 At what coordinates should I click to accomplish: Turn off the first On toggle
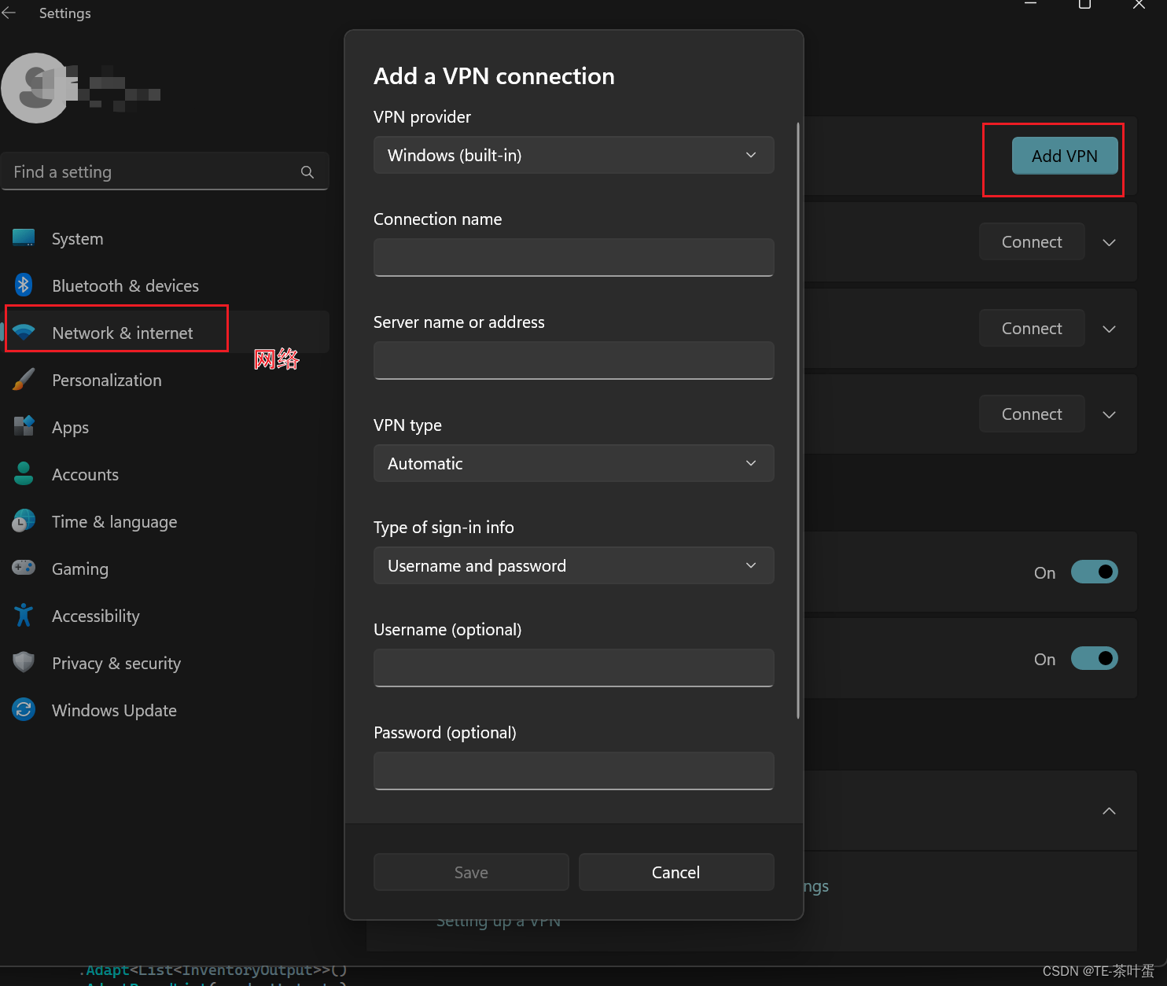1095,572
